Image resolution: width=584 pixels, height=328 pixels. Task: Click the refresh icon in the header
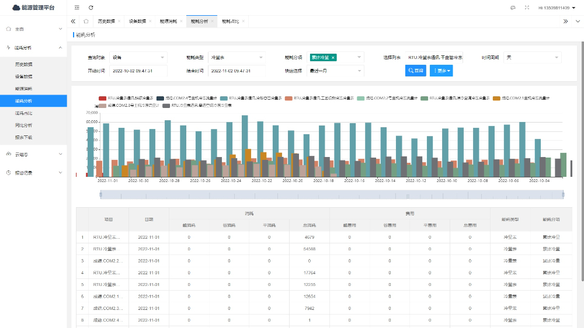(91, 8)
